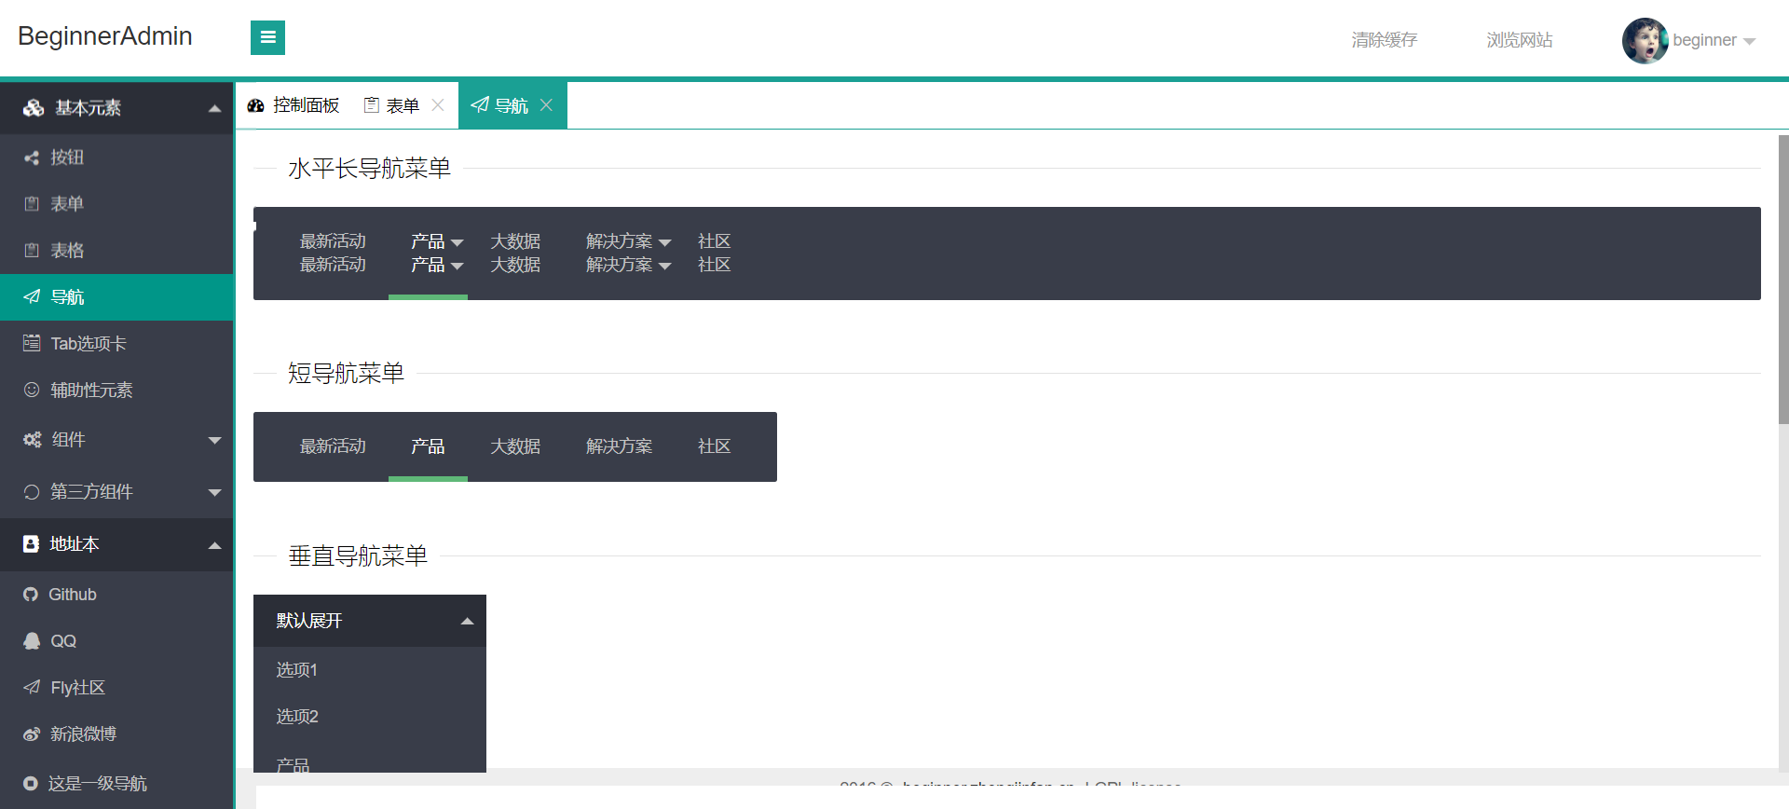The height and width of the screenshot is (809, 1789).
Task: Select 产品 in the short nav menu
Action: [428, 446]
